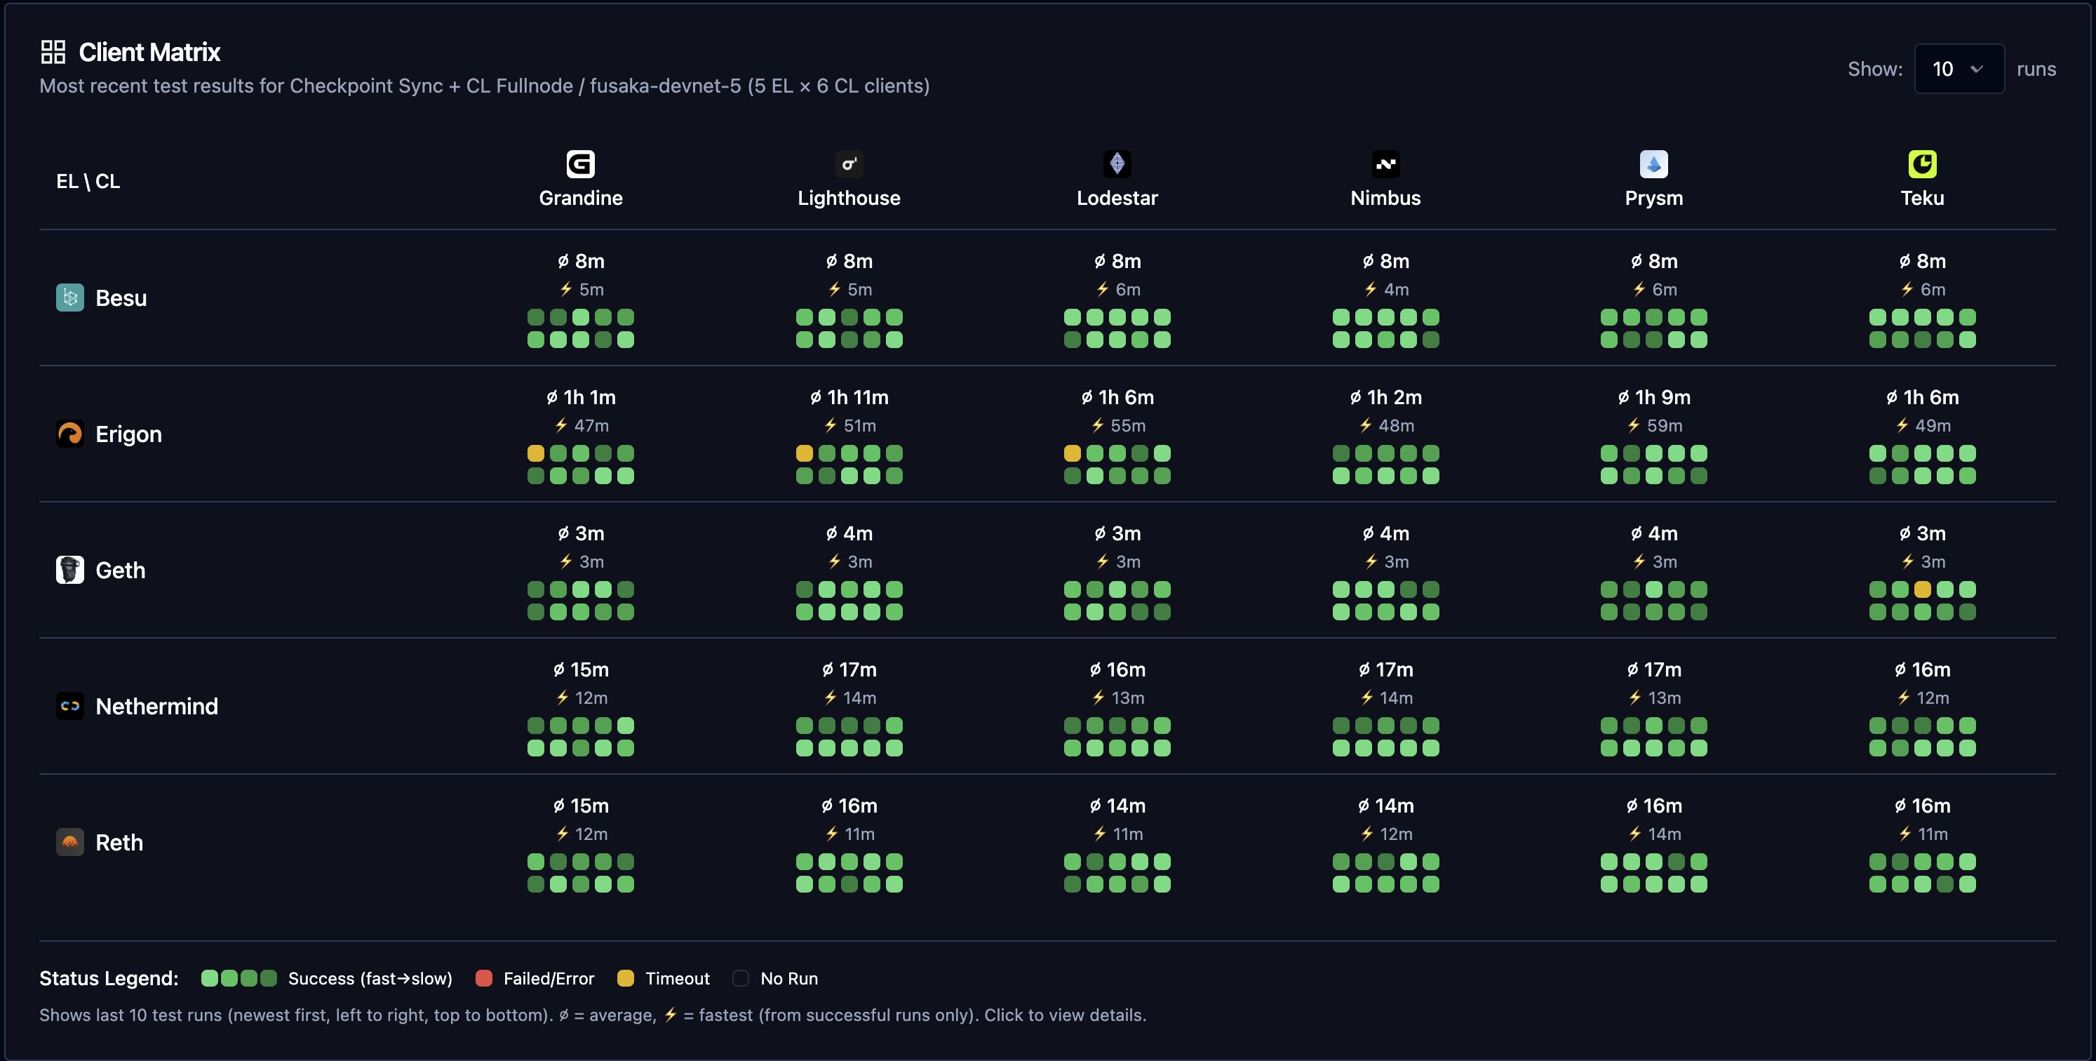Screen dimensions: 2096x1061
Task: Click the yellow timeout square in Geth-Teku
Action: pyautogui.click(x=1923, y=589)
